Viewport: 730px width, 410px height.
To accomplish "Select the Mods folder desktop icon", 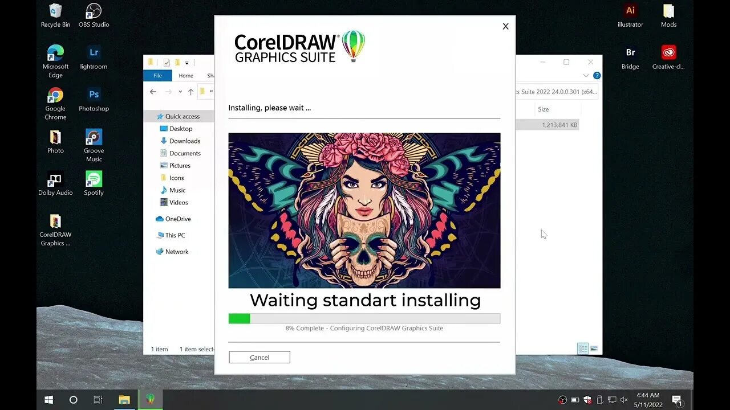I will (x=668, y=15).
